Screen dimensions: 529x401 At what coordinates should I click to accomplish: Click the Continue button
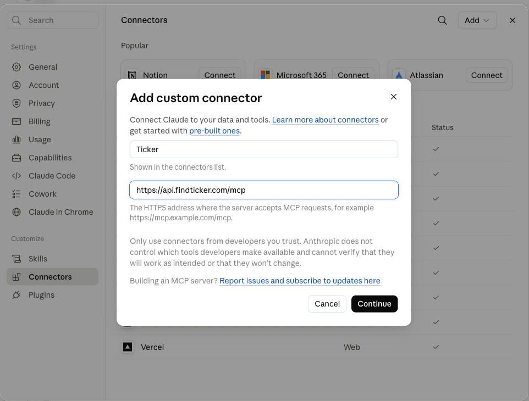tap(374, 304)
